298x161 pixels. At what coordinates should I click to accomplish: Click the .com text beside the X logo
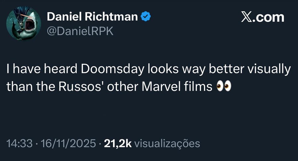270,17
